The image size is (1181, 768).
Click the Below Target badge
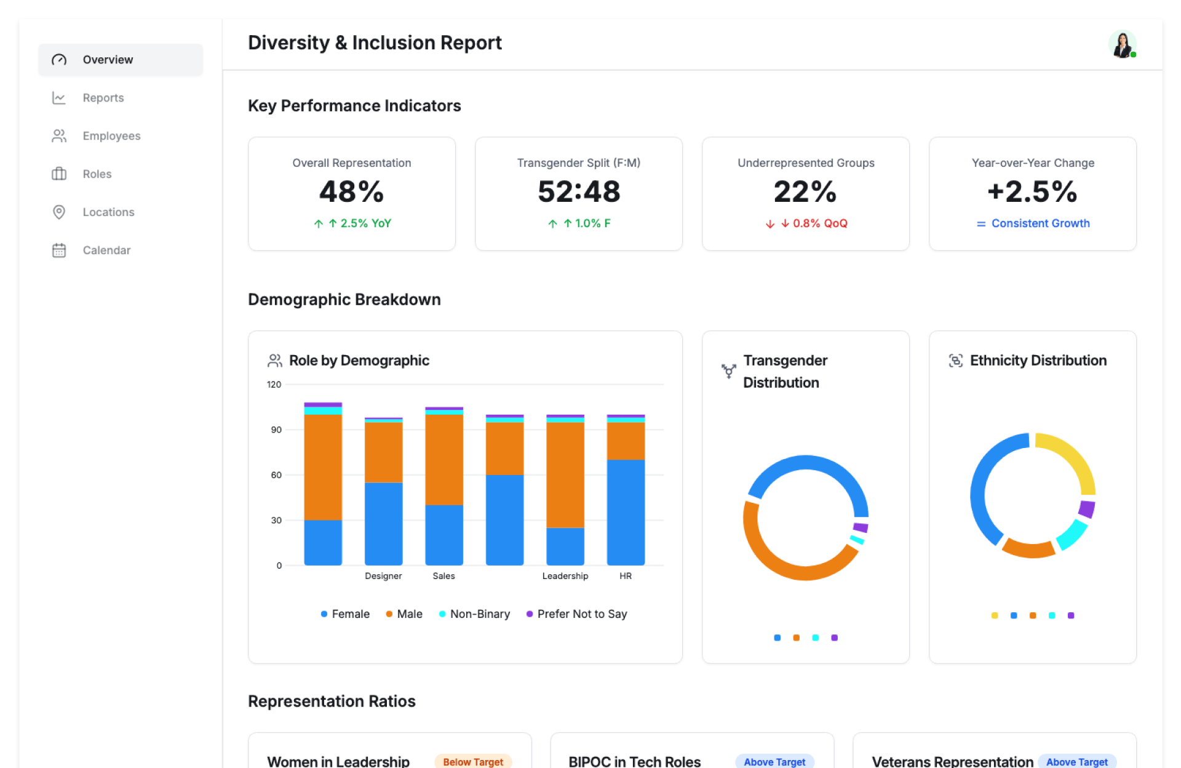pyautogui.click(x=472, y=761)
